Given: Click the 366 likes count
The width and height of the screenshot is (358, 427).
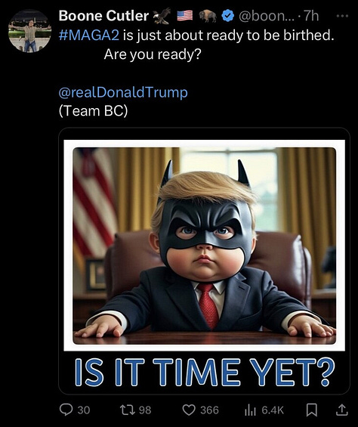Looking at the screenshot, I should tap(209, 410).
